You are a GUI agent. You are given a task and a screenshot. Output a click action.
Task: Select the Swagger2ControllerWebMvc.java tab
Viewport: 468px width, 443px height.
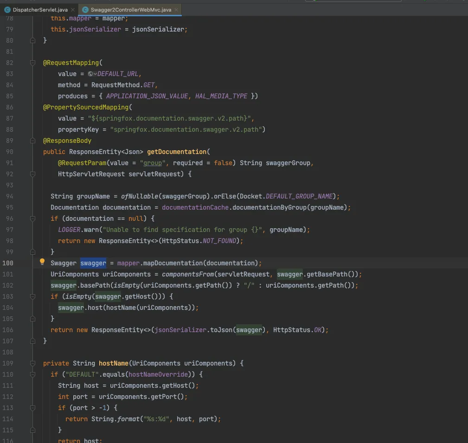tap(131, 9)
